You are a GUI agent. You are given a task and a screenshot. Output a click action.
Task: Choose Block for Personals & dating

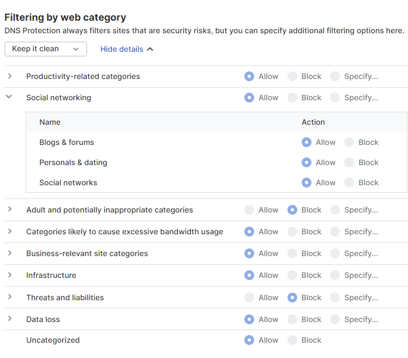[350, 162]
